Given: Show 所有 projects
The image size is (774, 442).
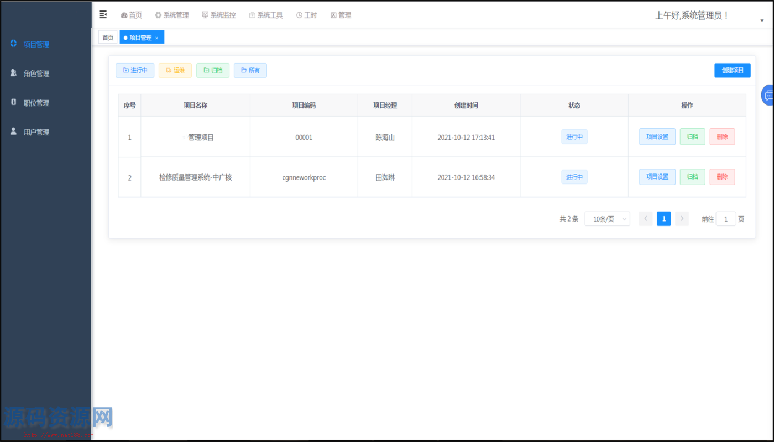Looking at the screenshot, I should point(250,70).
